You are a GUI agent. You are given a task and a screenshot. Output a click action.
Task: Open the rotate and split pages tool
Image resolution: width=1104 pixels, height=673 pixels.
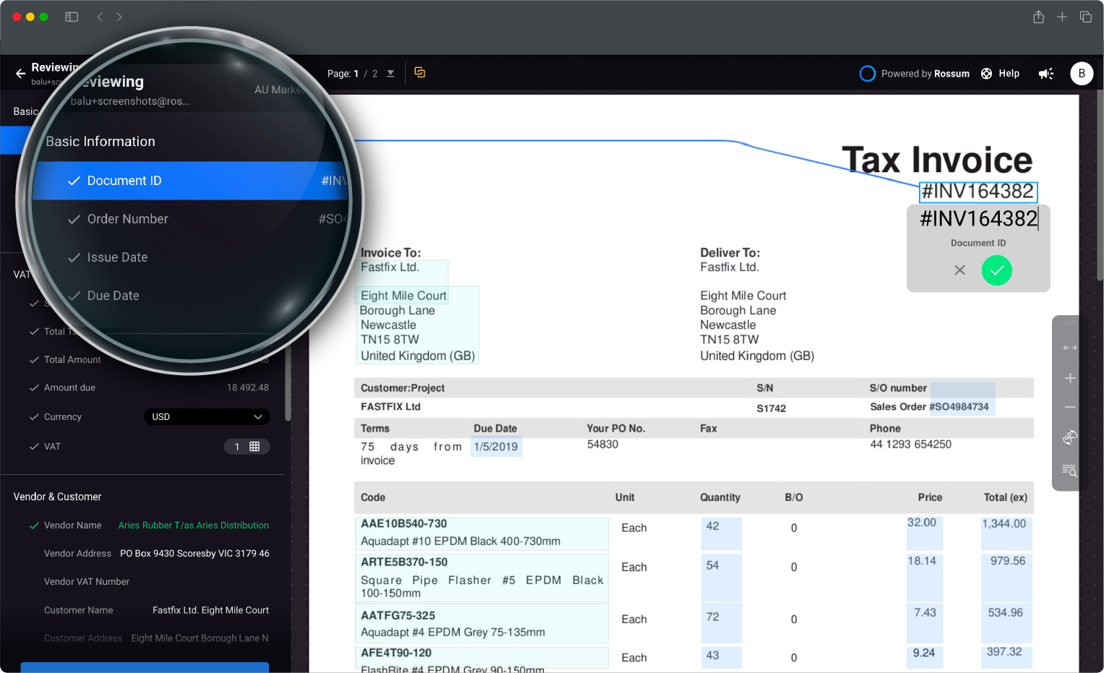click(1069, 438)
